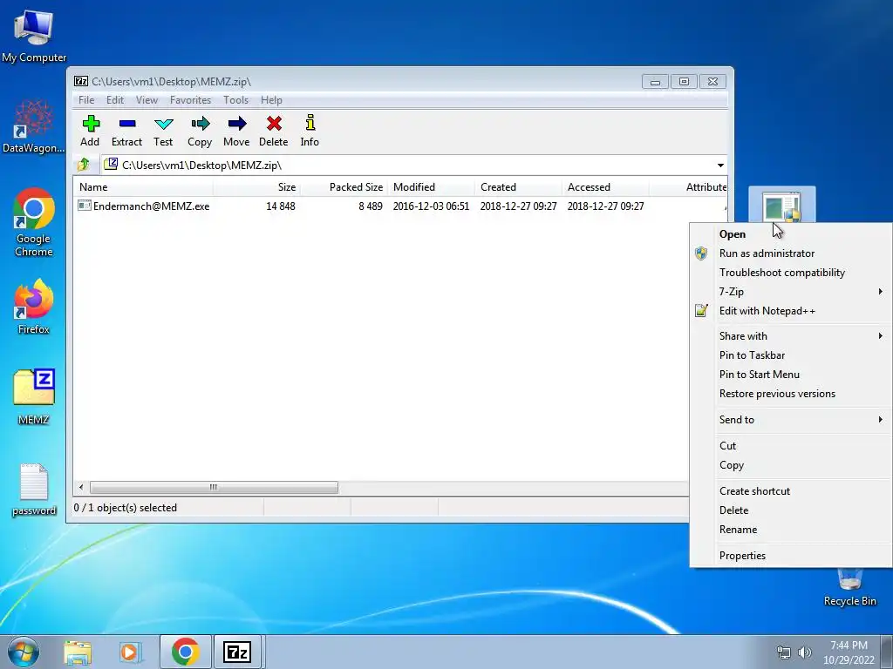Screen dimensions: 893x669
Task: Switch to Chrome on the taskbar
Action: pyautogui.click(x=185, y=652)
